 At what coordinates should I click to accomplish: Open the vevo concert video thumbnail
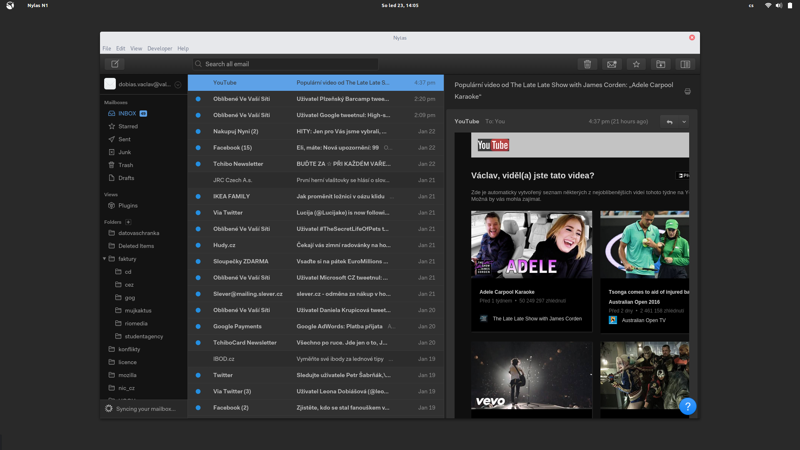click(531, 375)
